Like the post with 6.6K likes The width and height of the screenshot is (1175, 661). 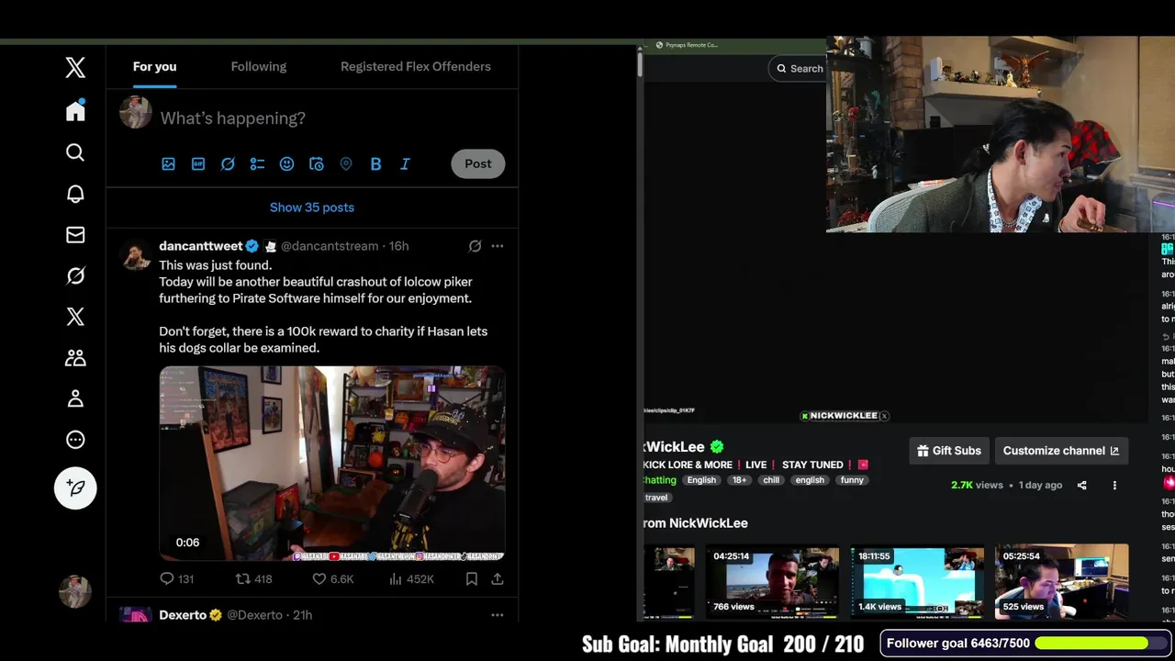coord(333,579)
